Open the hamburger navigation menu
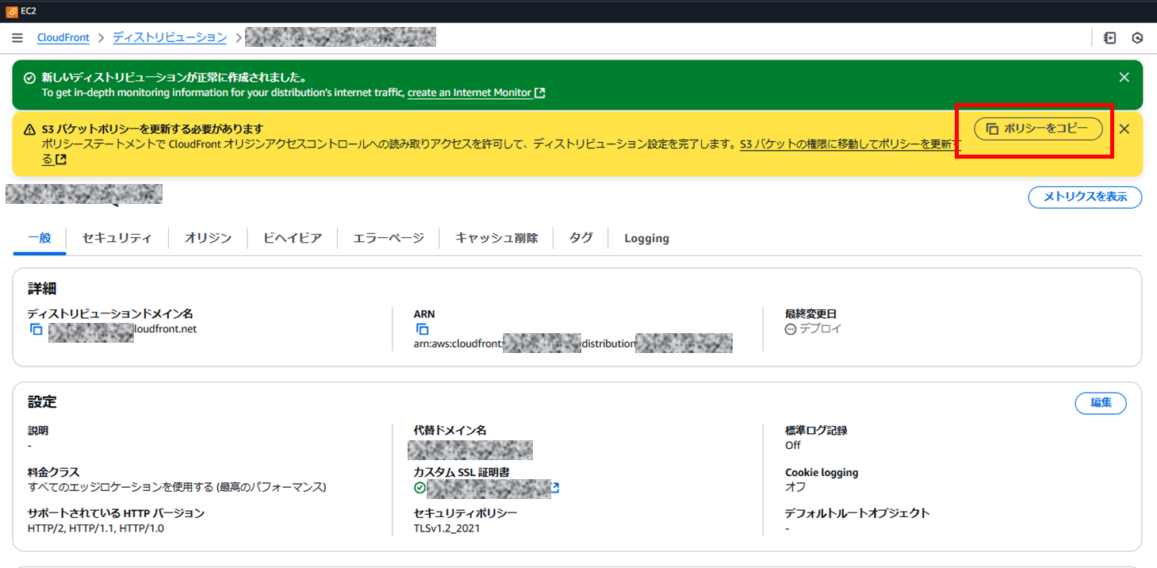 click(17, 38)
